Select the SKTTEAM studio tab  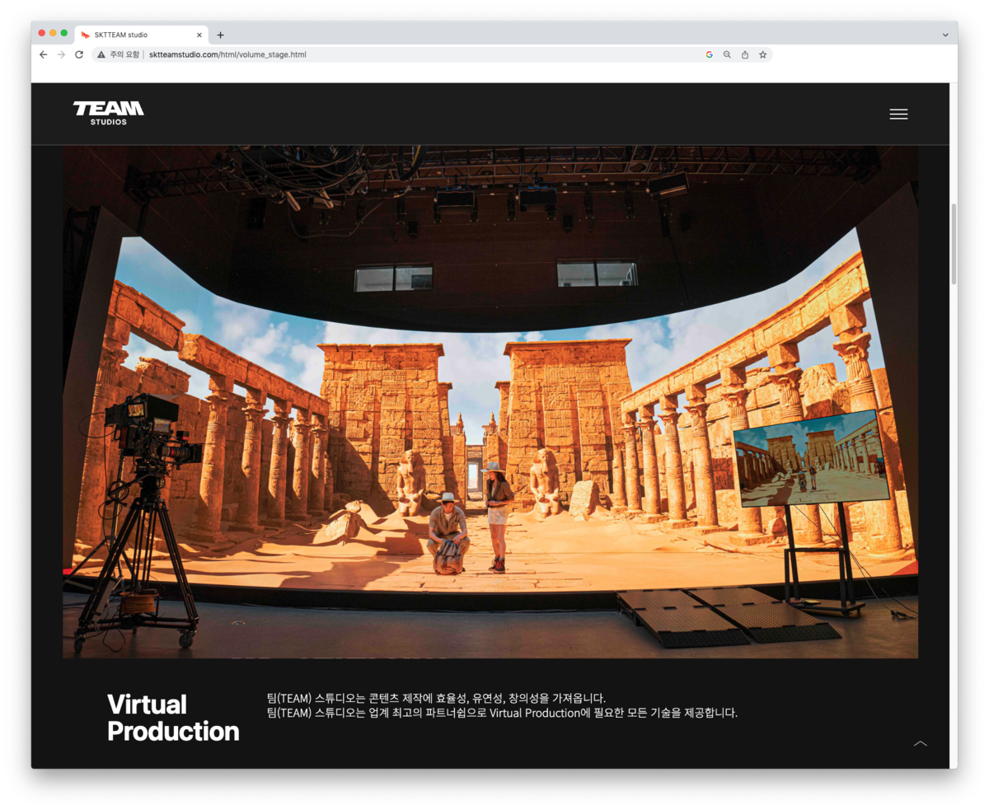[x=141, y=35]
